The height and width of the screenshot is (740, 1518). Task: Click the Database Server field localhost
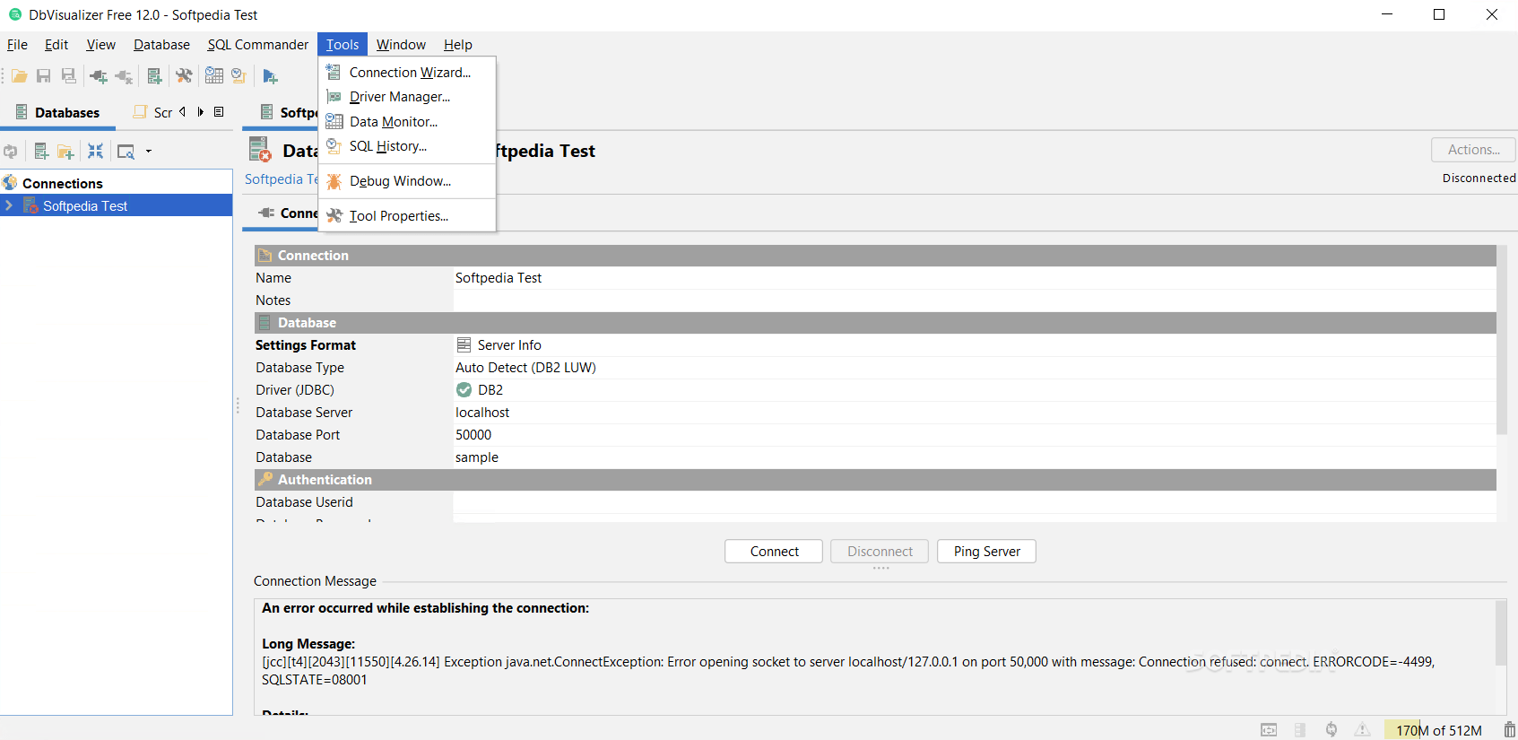975,413
